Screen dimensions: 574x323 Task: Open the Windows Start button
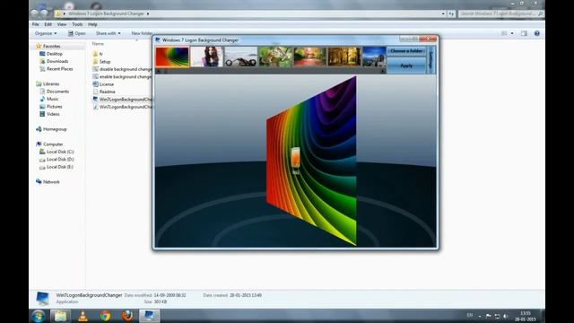point(38,316)
